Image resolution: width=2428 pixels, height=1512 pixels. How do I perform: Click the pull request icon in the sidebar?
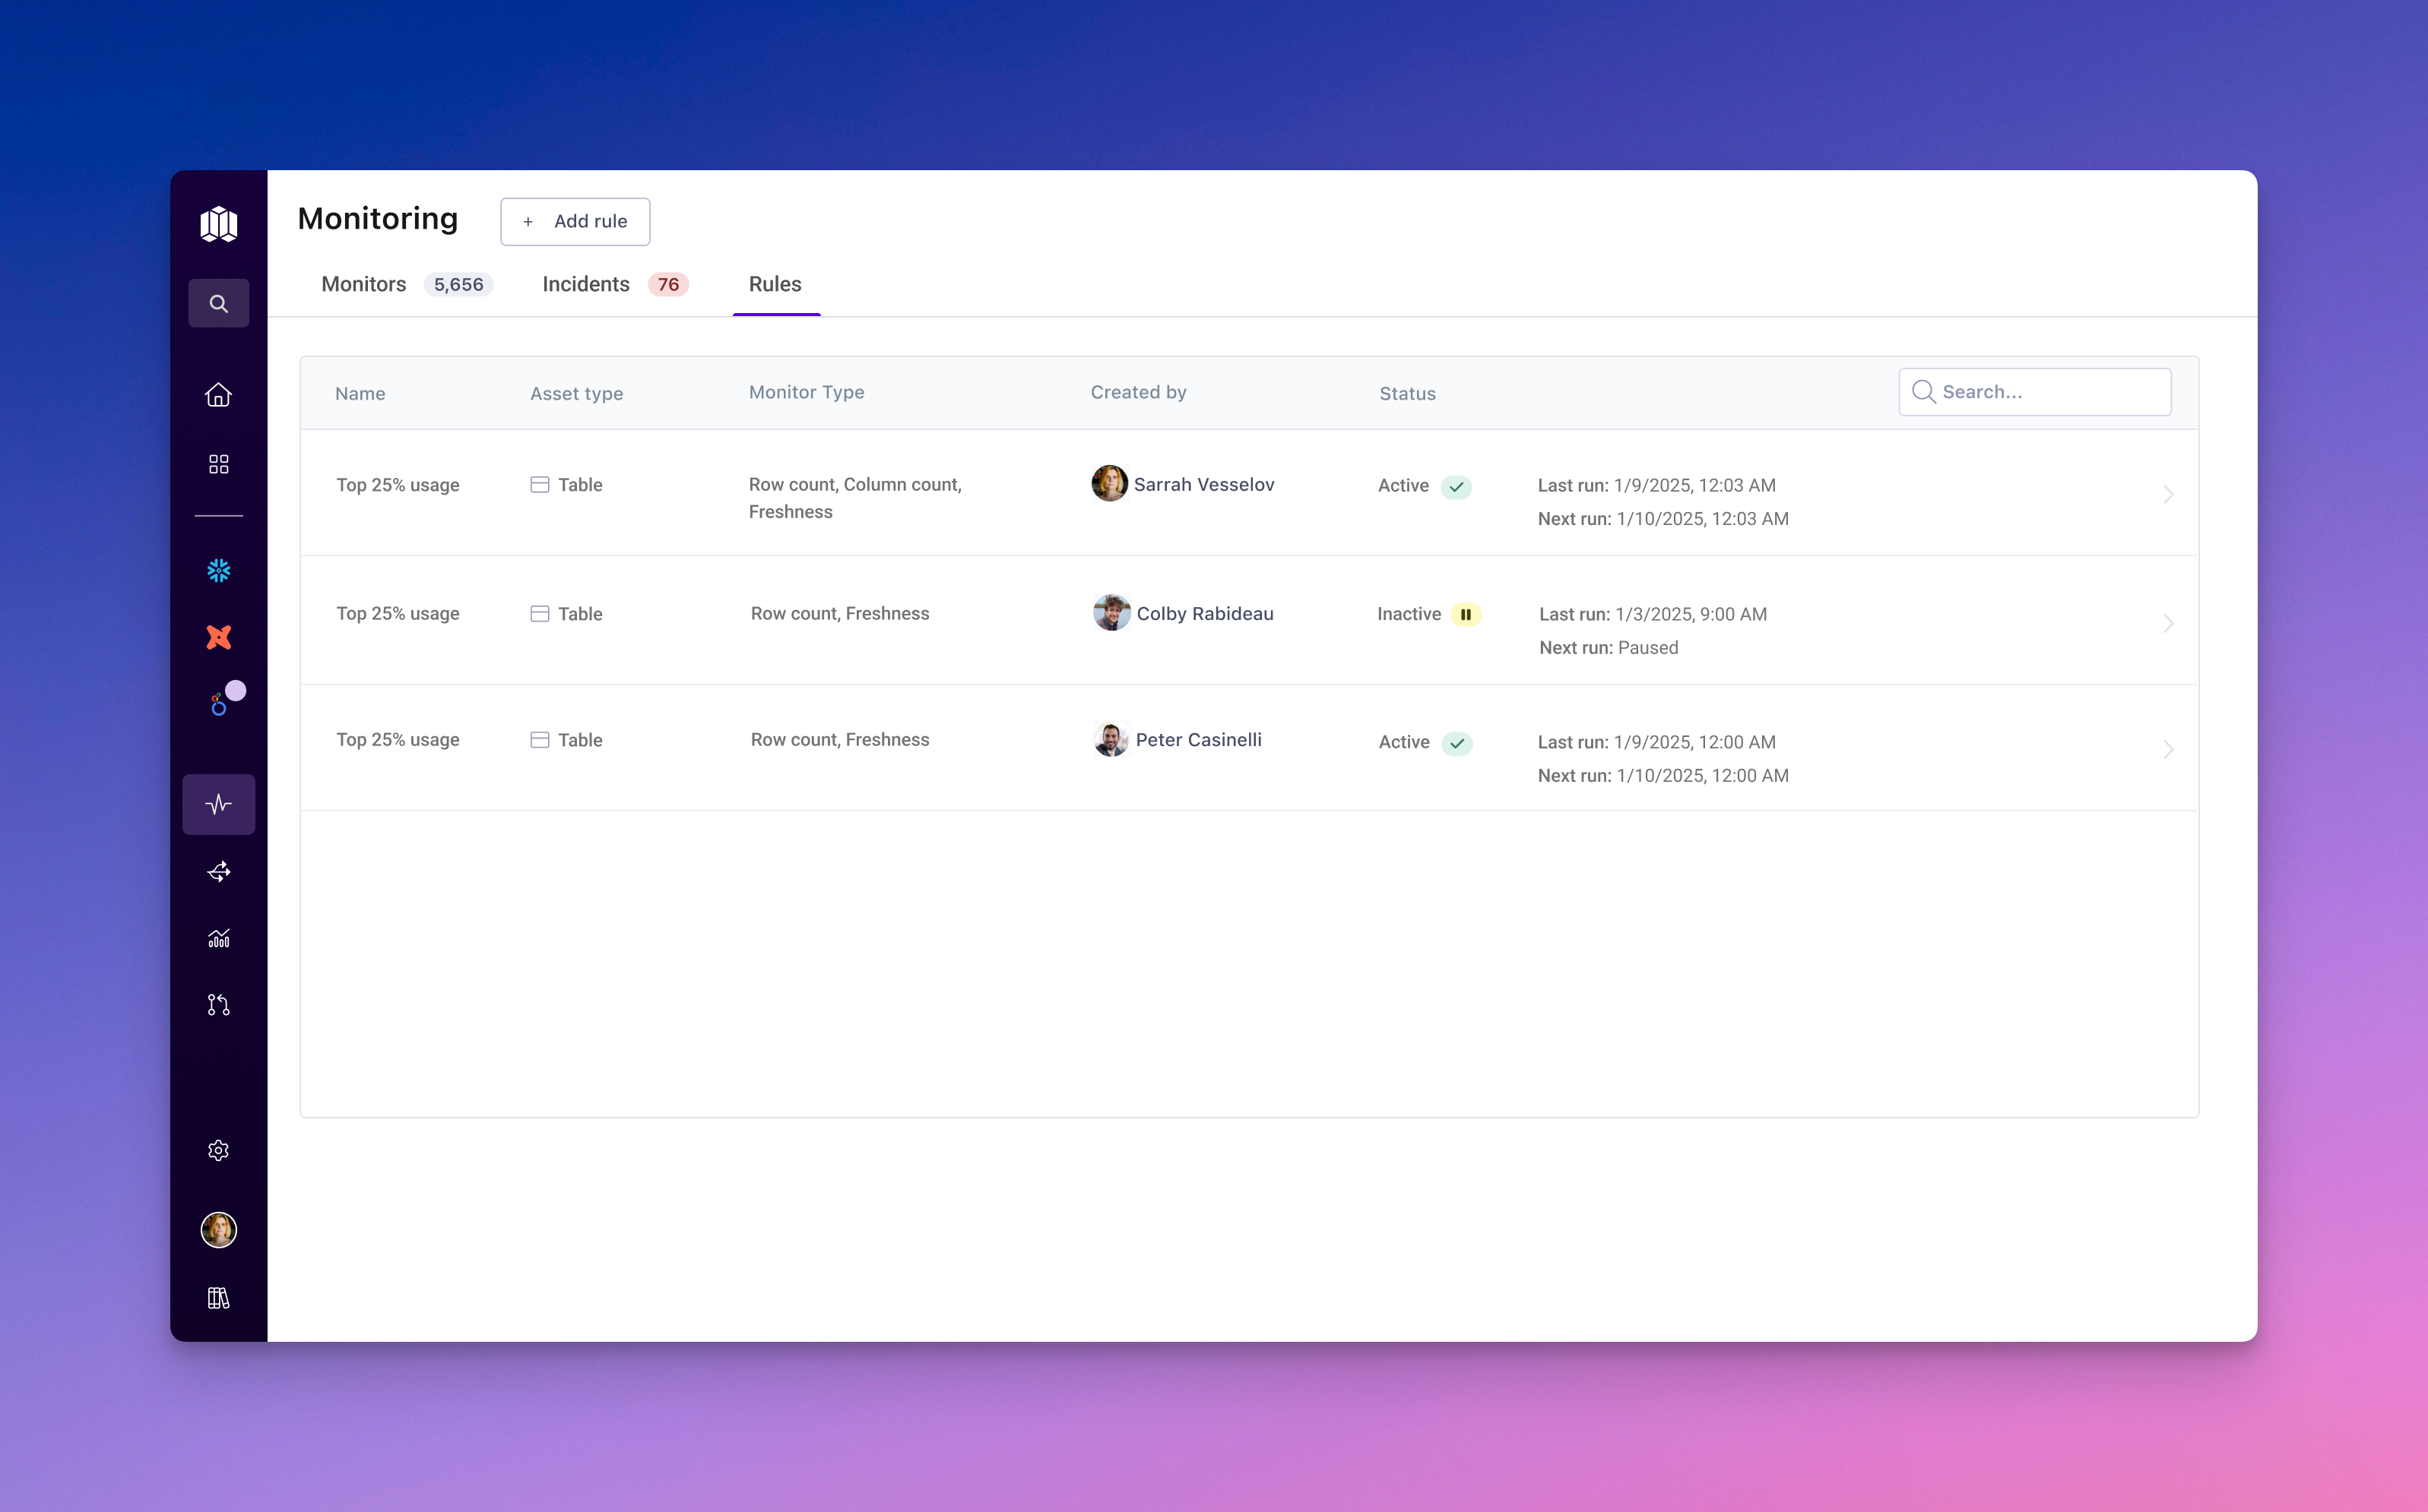click(x=218, y=1005)
